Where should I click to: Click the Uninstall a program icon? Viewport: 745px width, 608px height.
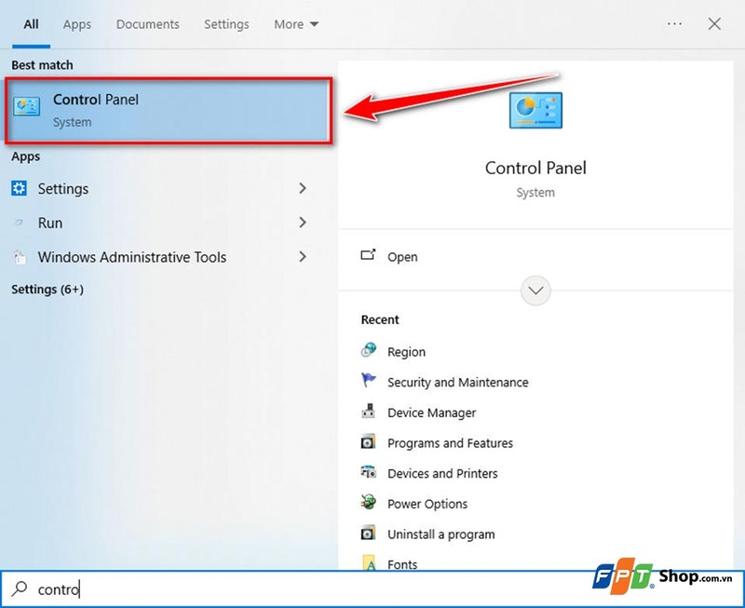pyautogui.click(x=368, y=533)
